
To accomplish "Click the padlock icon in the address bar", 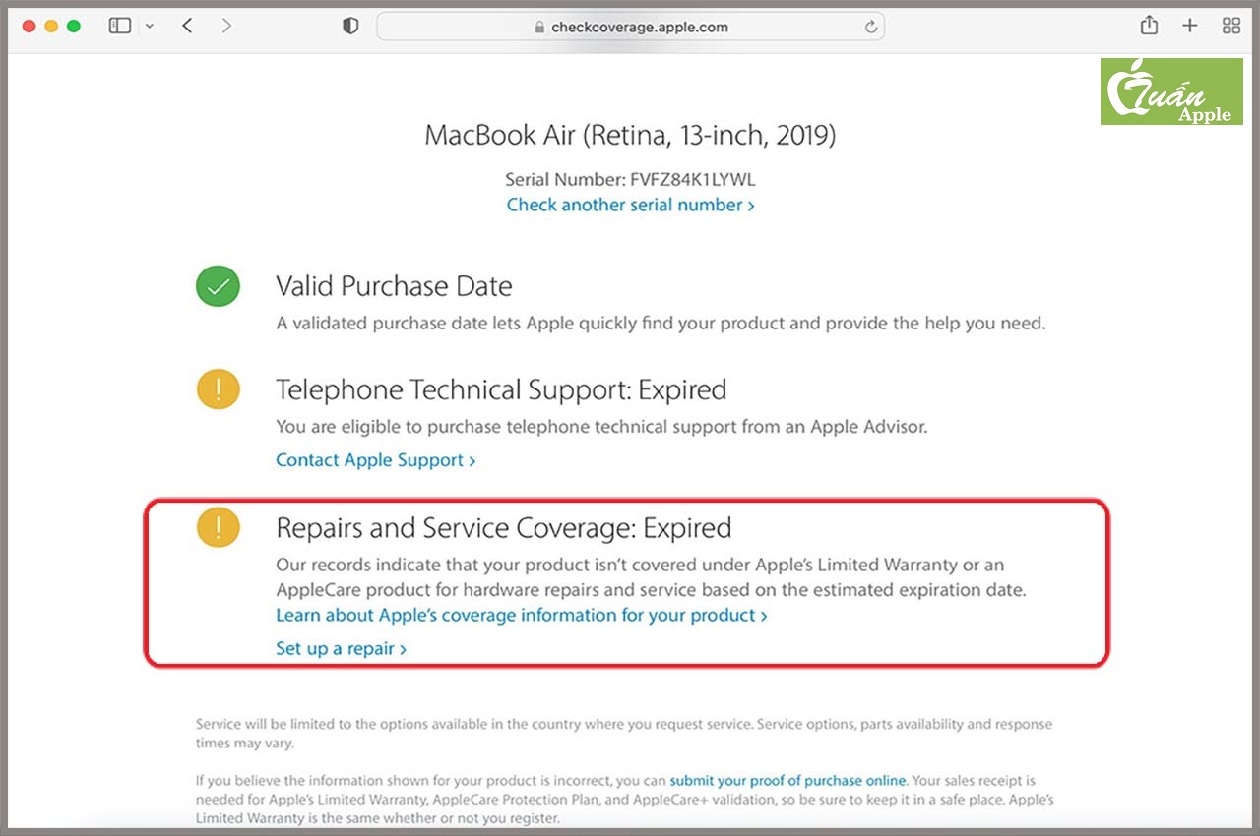I will tap(540, 27).
